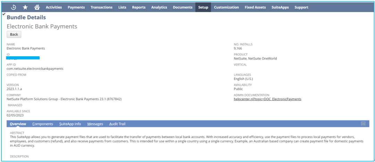Click the NetSuite Platform Solutions Group company value
375x162 pixels.
click(x=64, y=99)
